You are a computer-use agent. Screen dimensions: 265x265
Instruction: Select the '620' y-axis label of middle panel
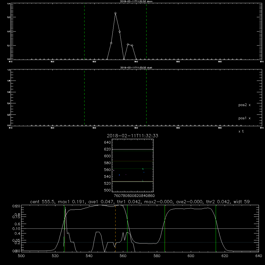click(x=108, y=149)
